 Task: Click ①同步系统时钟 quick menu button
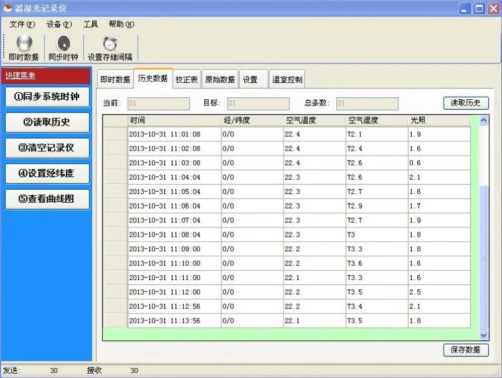[x=47, y=97]
